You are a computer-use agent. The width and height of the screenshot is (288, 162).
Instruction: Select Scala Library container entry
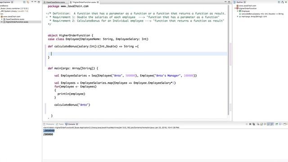coord(14,9)
